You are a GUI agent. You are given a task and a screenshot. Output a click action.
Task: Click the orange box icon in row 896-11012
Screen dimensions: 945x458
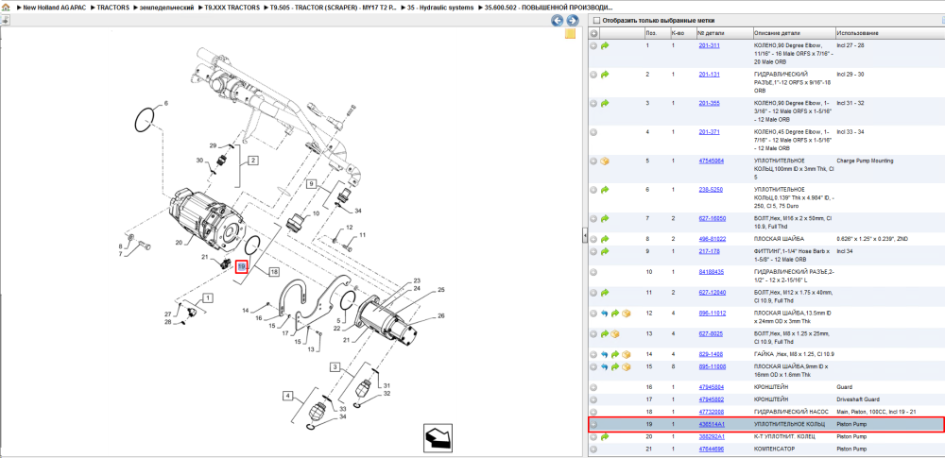(627, 314)
